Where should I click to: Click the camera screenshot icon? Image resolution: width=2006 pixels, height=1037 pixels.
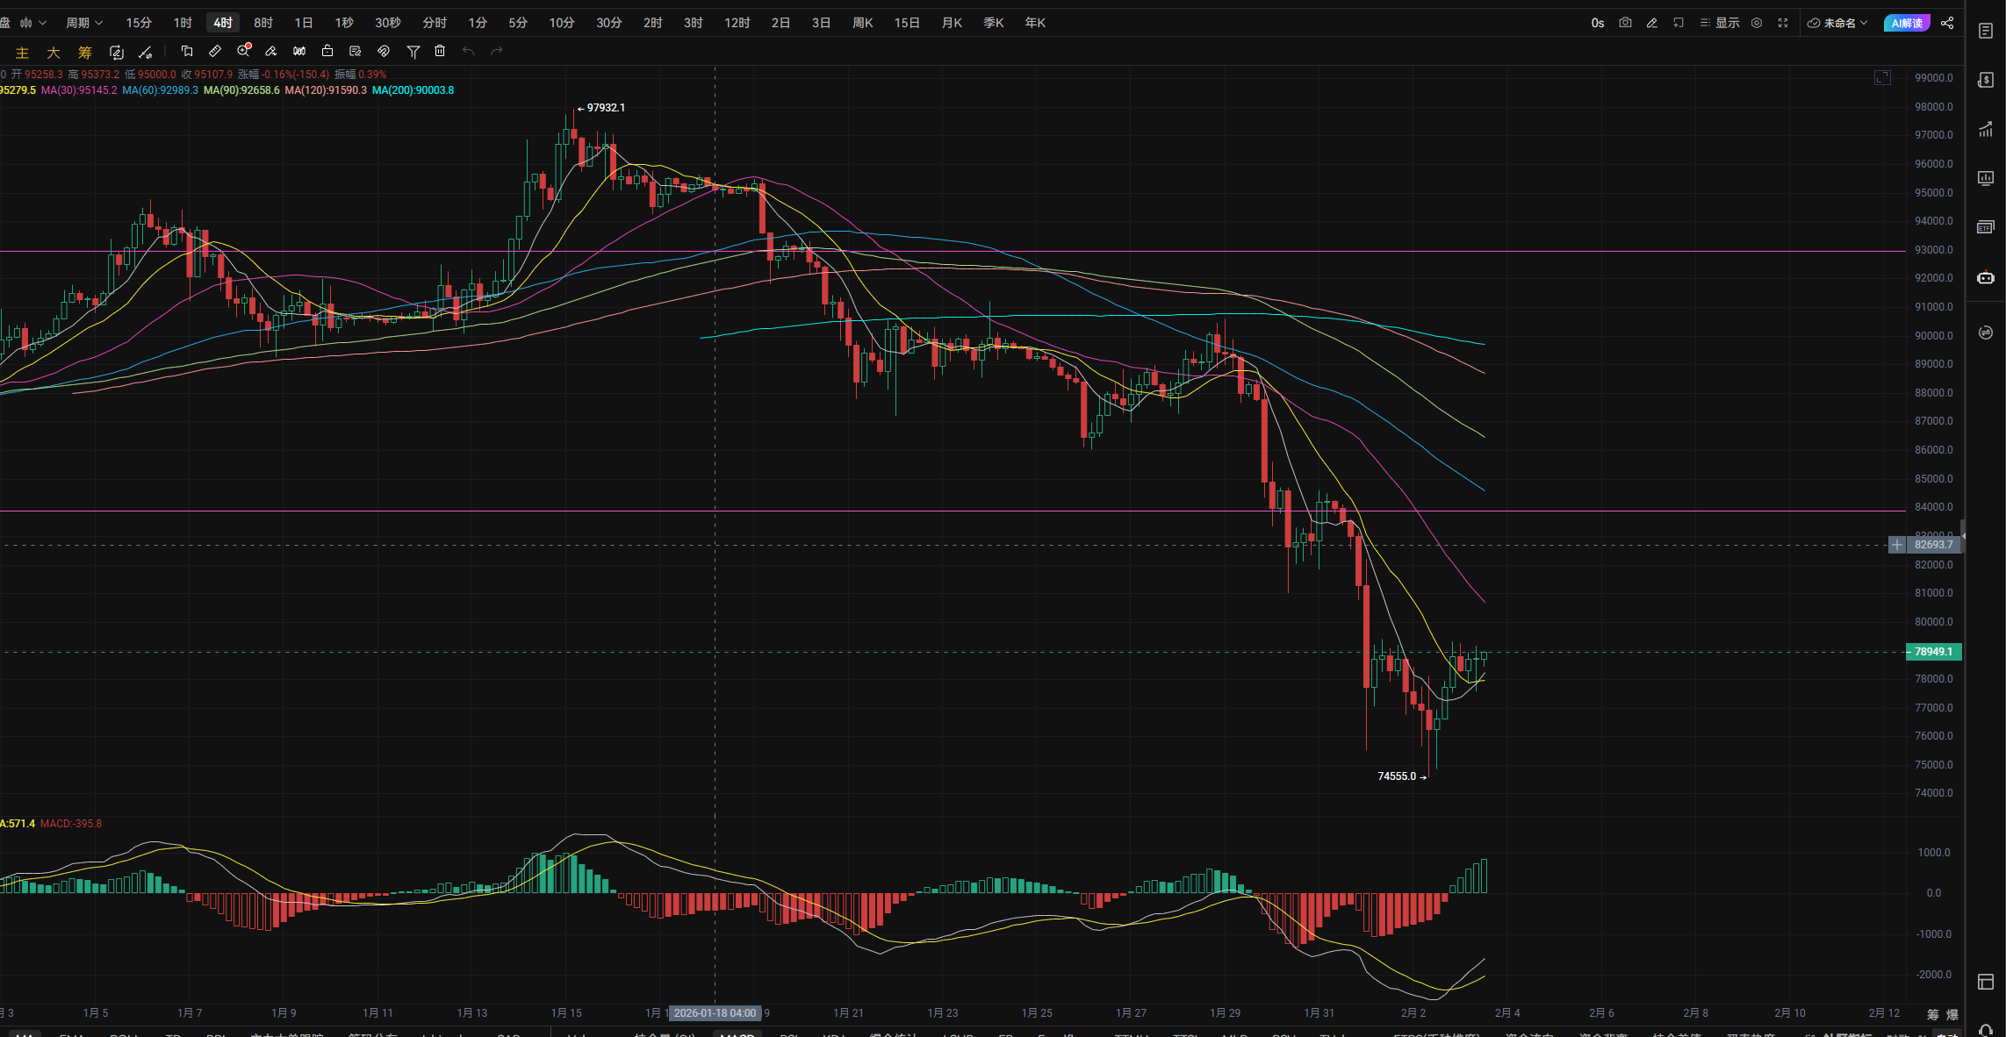point(1625,23)
